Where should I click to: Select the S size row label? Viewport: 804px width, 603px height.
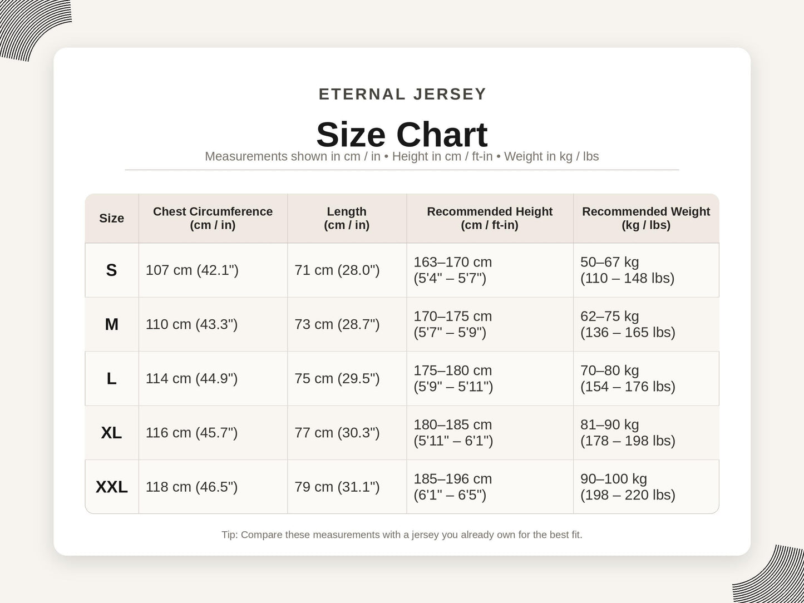(112, 270)
